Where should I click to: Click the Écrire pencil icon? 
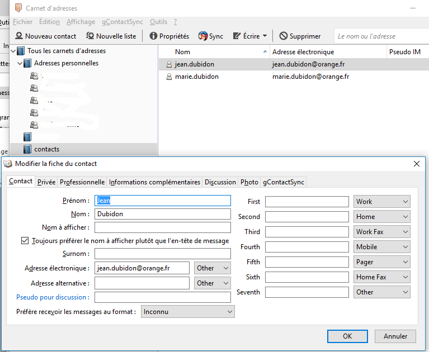tap(237, 36)
